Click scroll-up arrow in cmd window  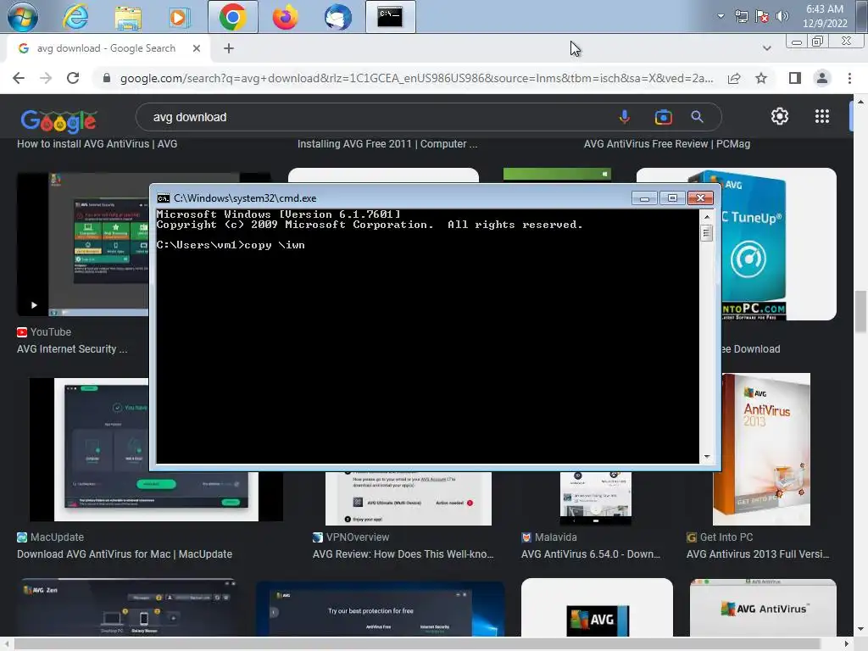(707, 218)
